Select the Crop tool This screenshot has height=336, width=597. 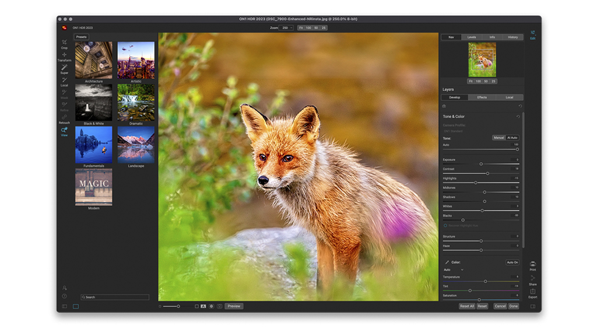tap(64, 43)
